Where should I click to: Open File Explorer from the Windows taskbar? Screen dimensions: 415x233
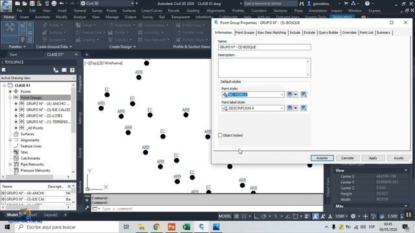[x=141, y=227]
